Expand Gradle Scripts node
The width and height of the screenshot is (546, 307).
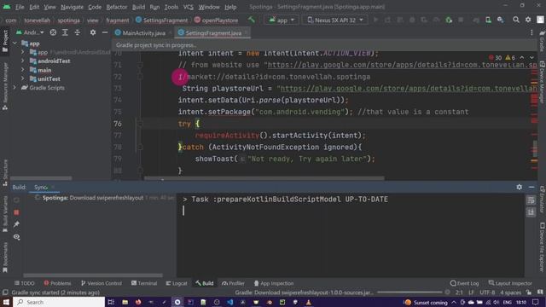pos(15,88)
